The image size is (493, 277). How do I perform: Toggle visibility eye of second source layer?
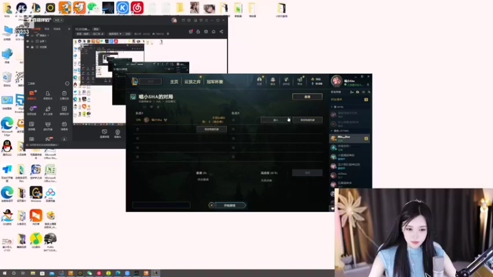pos(28,41)
